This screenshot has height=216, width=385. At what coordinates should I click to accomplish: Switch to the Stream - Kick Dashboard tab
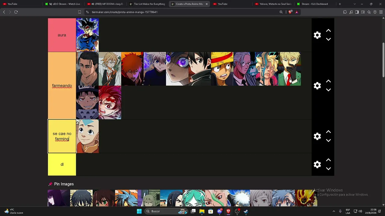[315, 4]
